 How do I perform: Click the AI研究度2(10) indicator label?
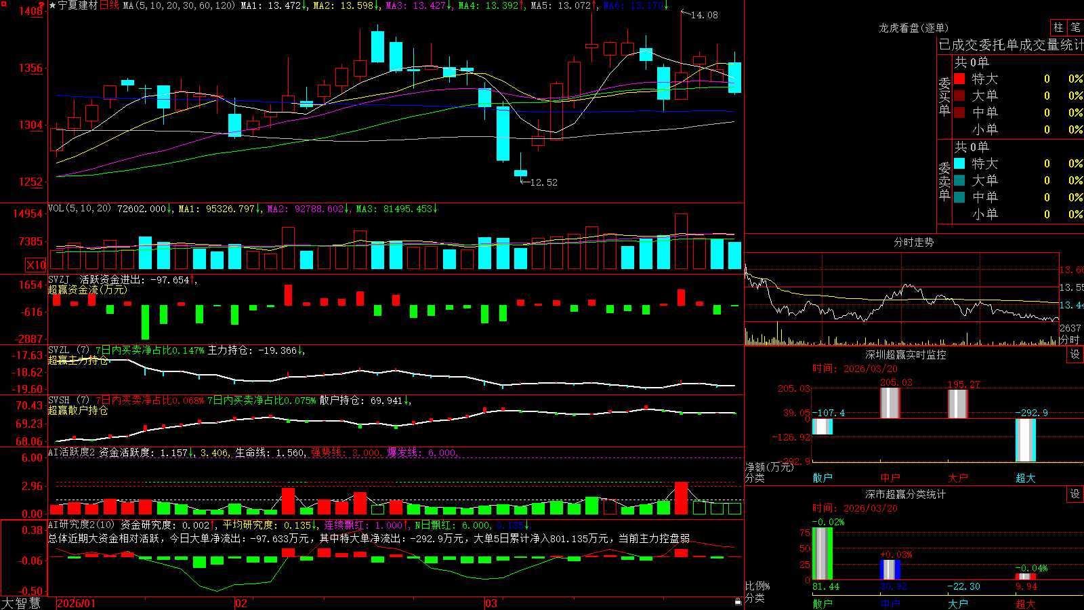click(81, 525)
